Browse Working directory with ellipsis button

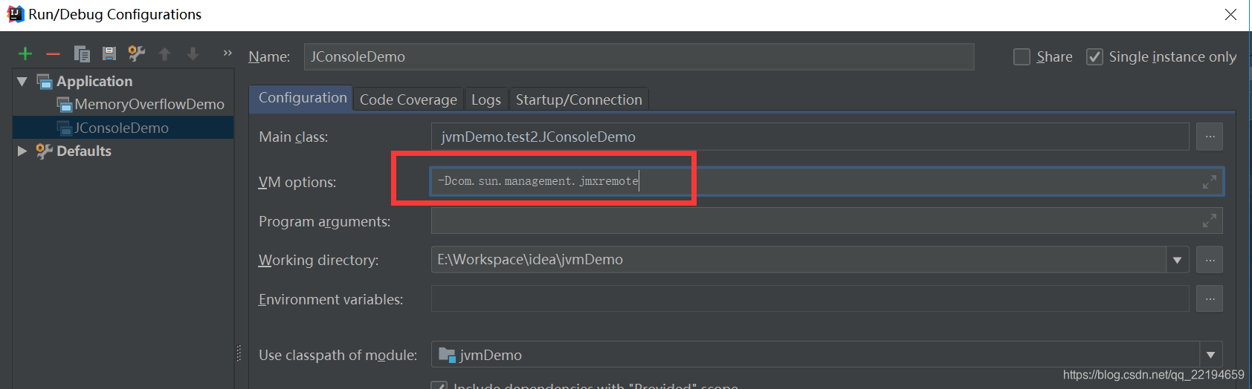tap(1210, 260)
